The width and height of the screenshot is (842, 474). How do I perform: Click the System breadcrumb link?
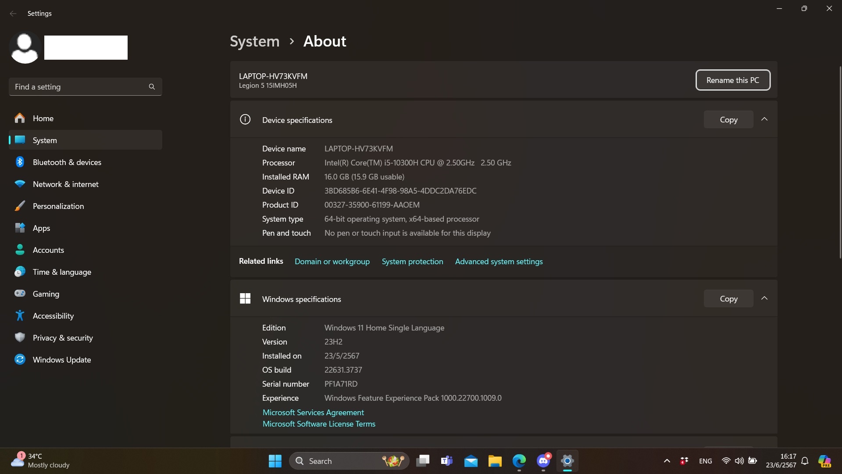(x=254, y=41)
